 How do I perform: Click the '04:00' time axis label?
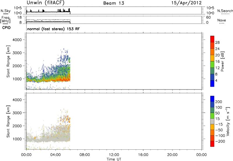coord(55,155)
